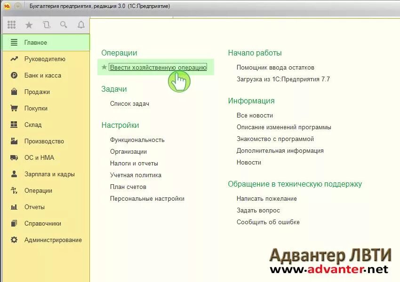
Task: Open the History icon in toolbar
Action: 47,25
